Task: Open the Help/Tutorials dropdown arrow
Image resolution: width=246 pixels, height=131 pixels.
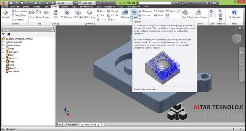Action: [234, 19]
